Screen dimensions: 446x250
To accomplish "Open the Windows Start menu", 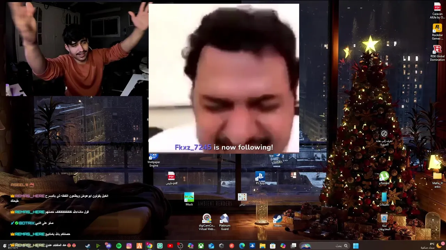I will [356, 246].
